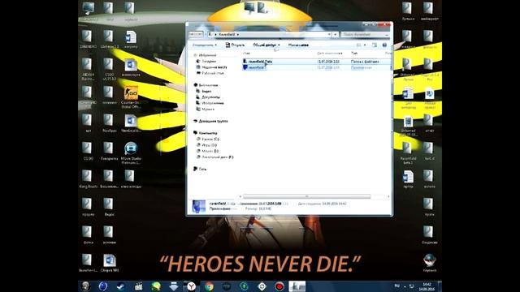Open the dark MSI-style taskbar icon
Screen dimensions: 520x292
pos(227,286)
